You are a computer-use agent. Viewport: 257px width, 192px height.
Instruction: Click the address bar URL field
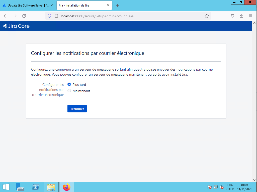tap(130, 16)
